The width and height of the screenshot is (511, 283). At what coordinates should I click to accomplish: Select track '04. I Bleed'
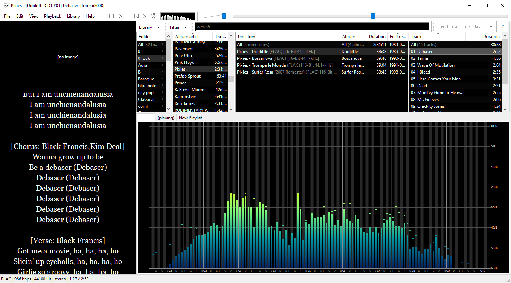(455, 72)
